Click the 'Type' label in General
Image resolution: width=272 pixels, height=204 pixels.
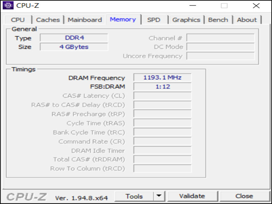[23, 38]
